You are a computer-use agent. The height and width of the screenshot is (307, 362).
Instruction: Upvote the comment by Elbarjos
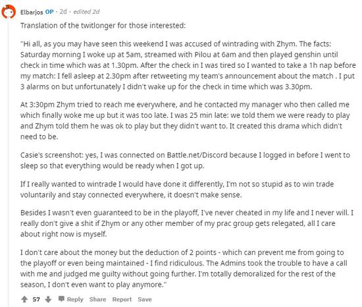tap(24, 299)
